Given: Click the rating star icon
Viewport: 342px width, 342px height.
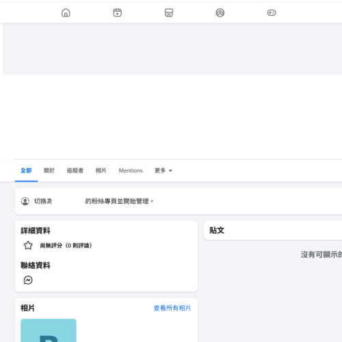Looking at the screenshot, I should (28, 246).
